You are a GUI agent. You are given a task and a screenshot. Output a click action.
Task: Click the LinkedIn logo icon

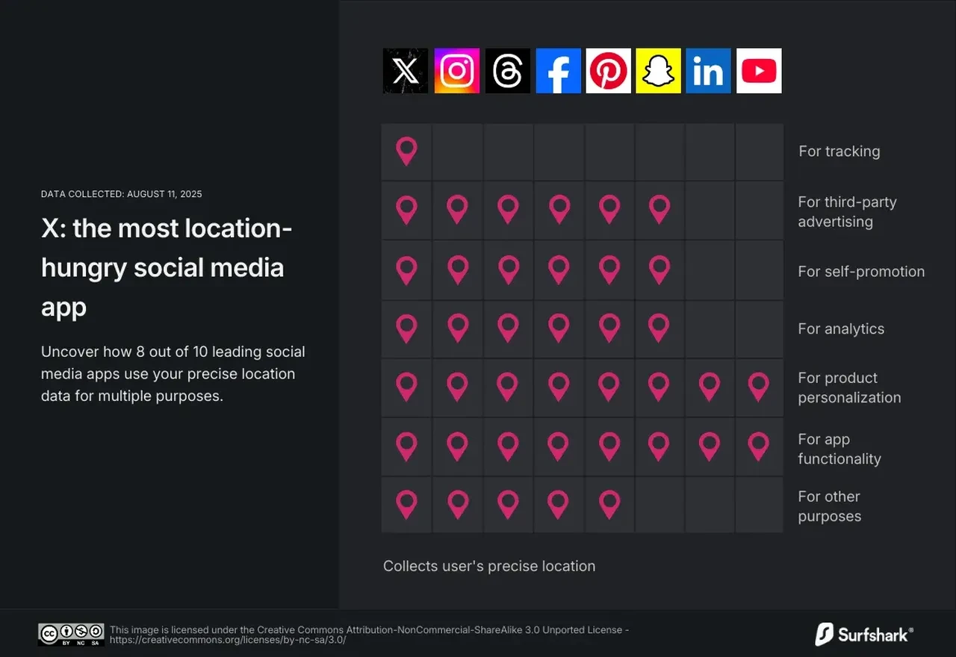[x=708, y=71]
